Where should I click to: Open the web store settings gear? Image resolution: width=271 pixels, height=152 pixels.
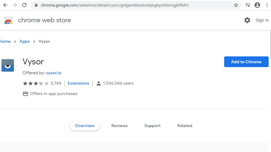coord(247,20)
